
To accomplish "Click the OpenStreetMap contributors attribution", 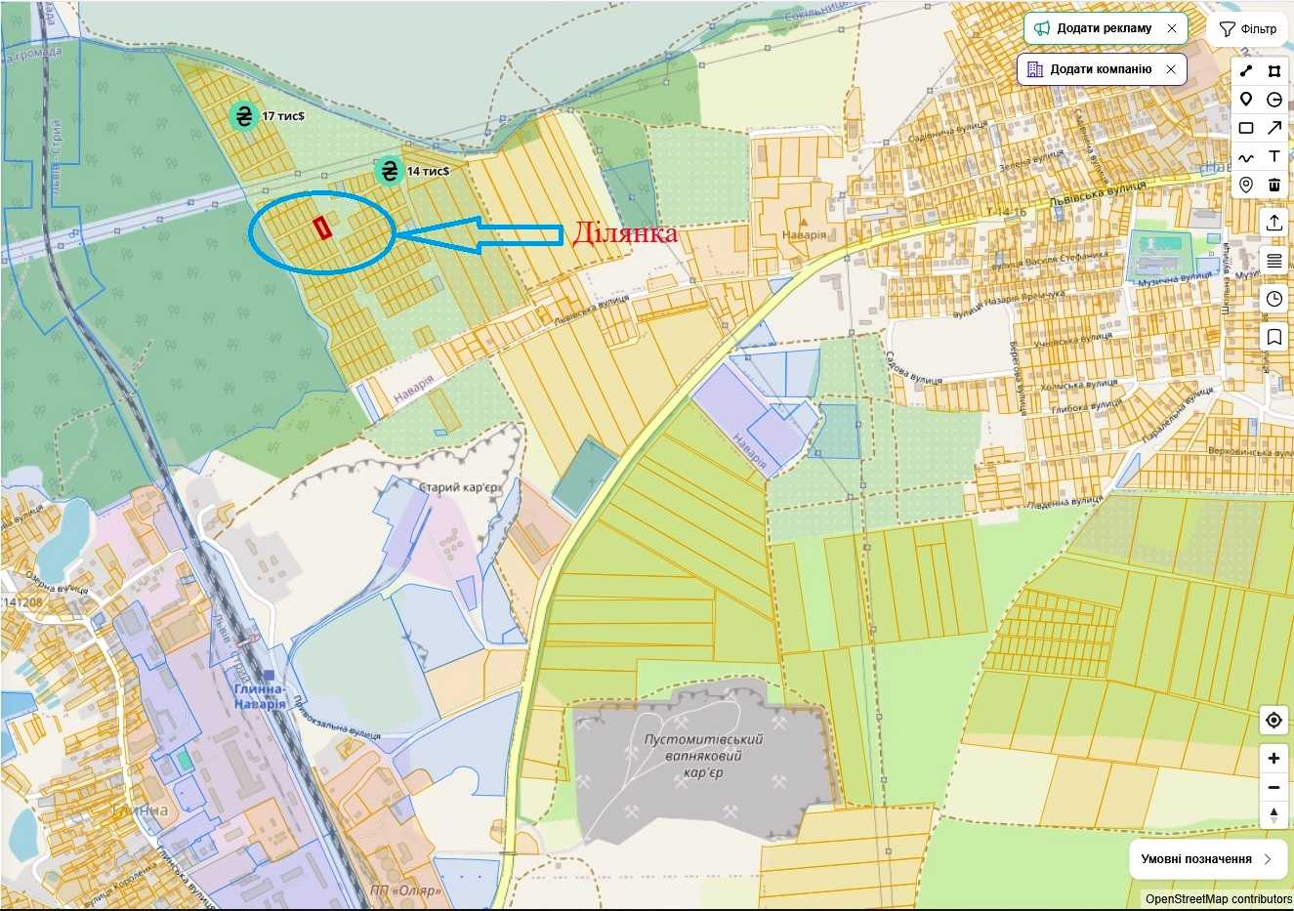I will pos(1218,899).
